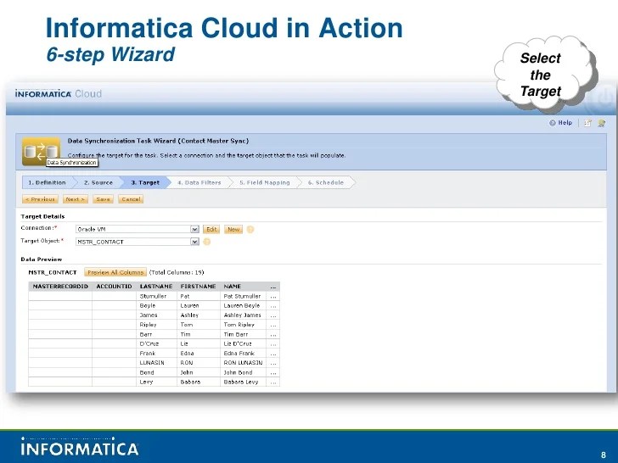618x463 pixels.
Task: Go to the 1. Definition step
Action: [x=47, y=182]
